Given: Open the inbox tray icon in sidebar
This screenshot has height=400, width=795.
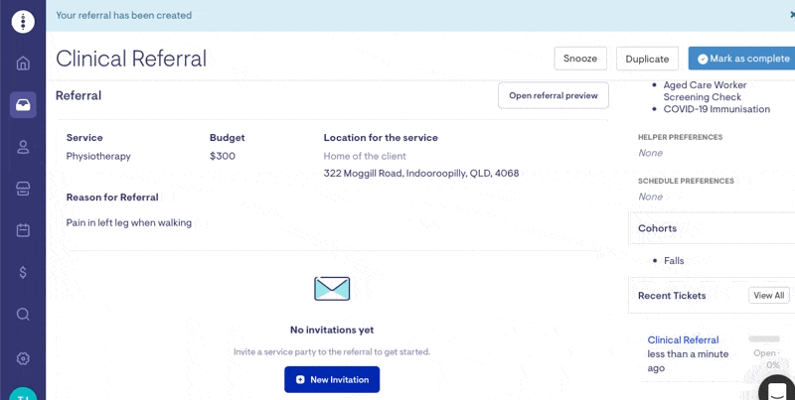Looking at the screenshot, I should (x=23, y=105).
